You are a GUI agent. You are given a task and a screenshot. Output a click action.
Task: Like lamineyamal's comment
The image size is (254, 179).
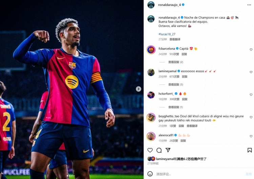pyautogui.click(x=251, y=72)
